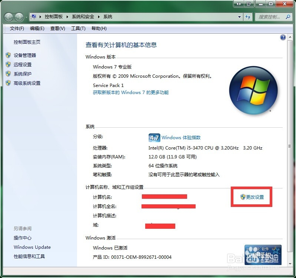Screen dimensions: 296x278
Task: Click the 更改设置 link
Action: (255, 197)
